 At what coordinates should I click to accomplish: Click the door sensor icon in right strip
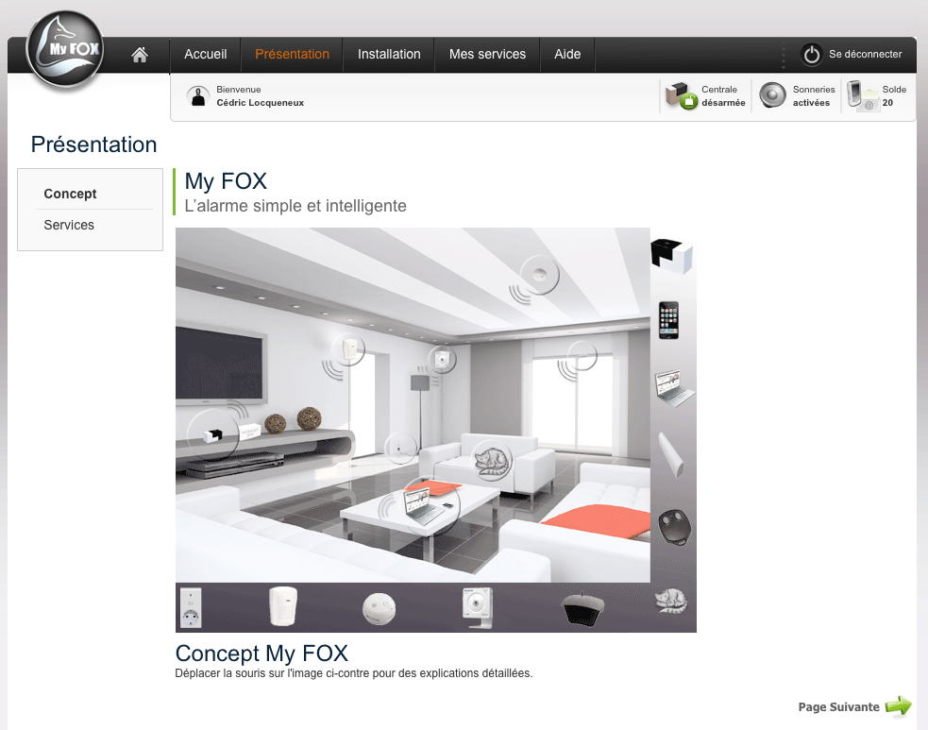[x=672, y=454]
